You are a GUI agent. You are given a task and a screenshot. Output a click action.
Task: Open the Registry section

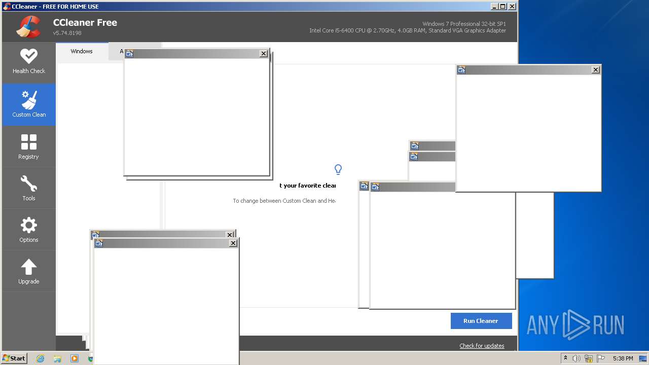pyautogui.click(x=29, y=147)
